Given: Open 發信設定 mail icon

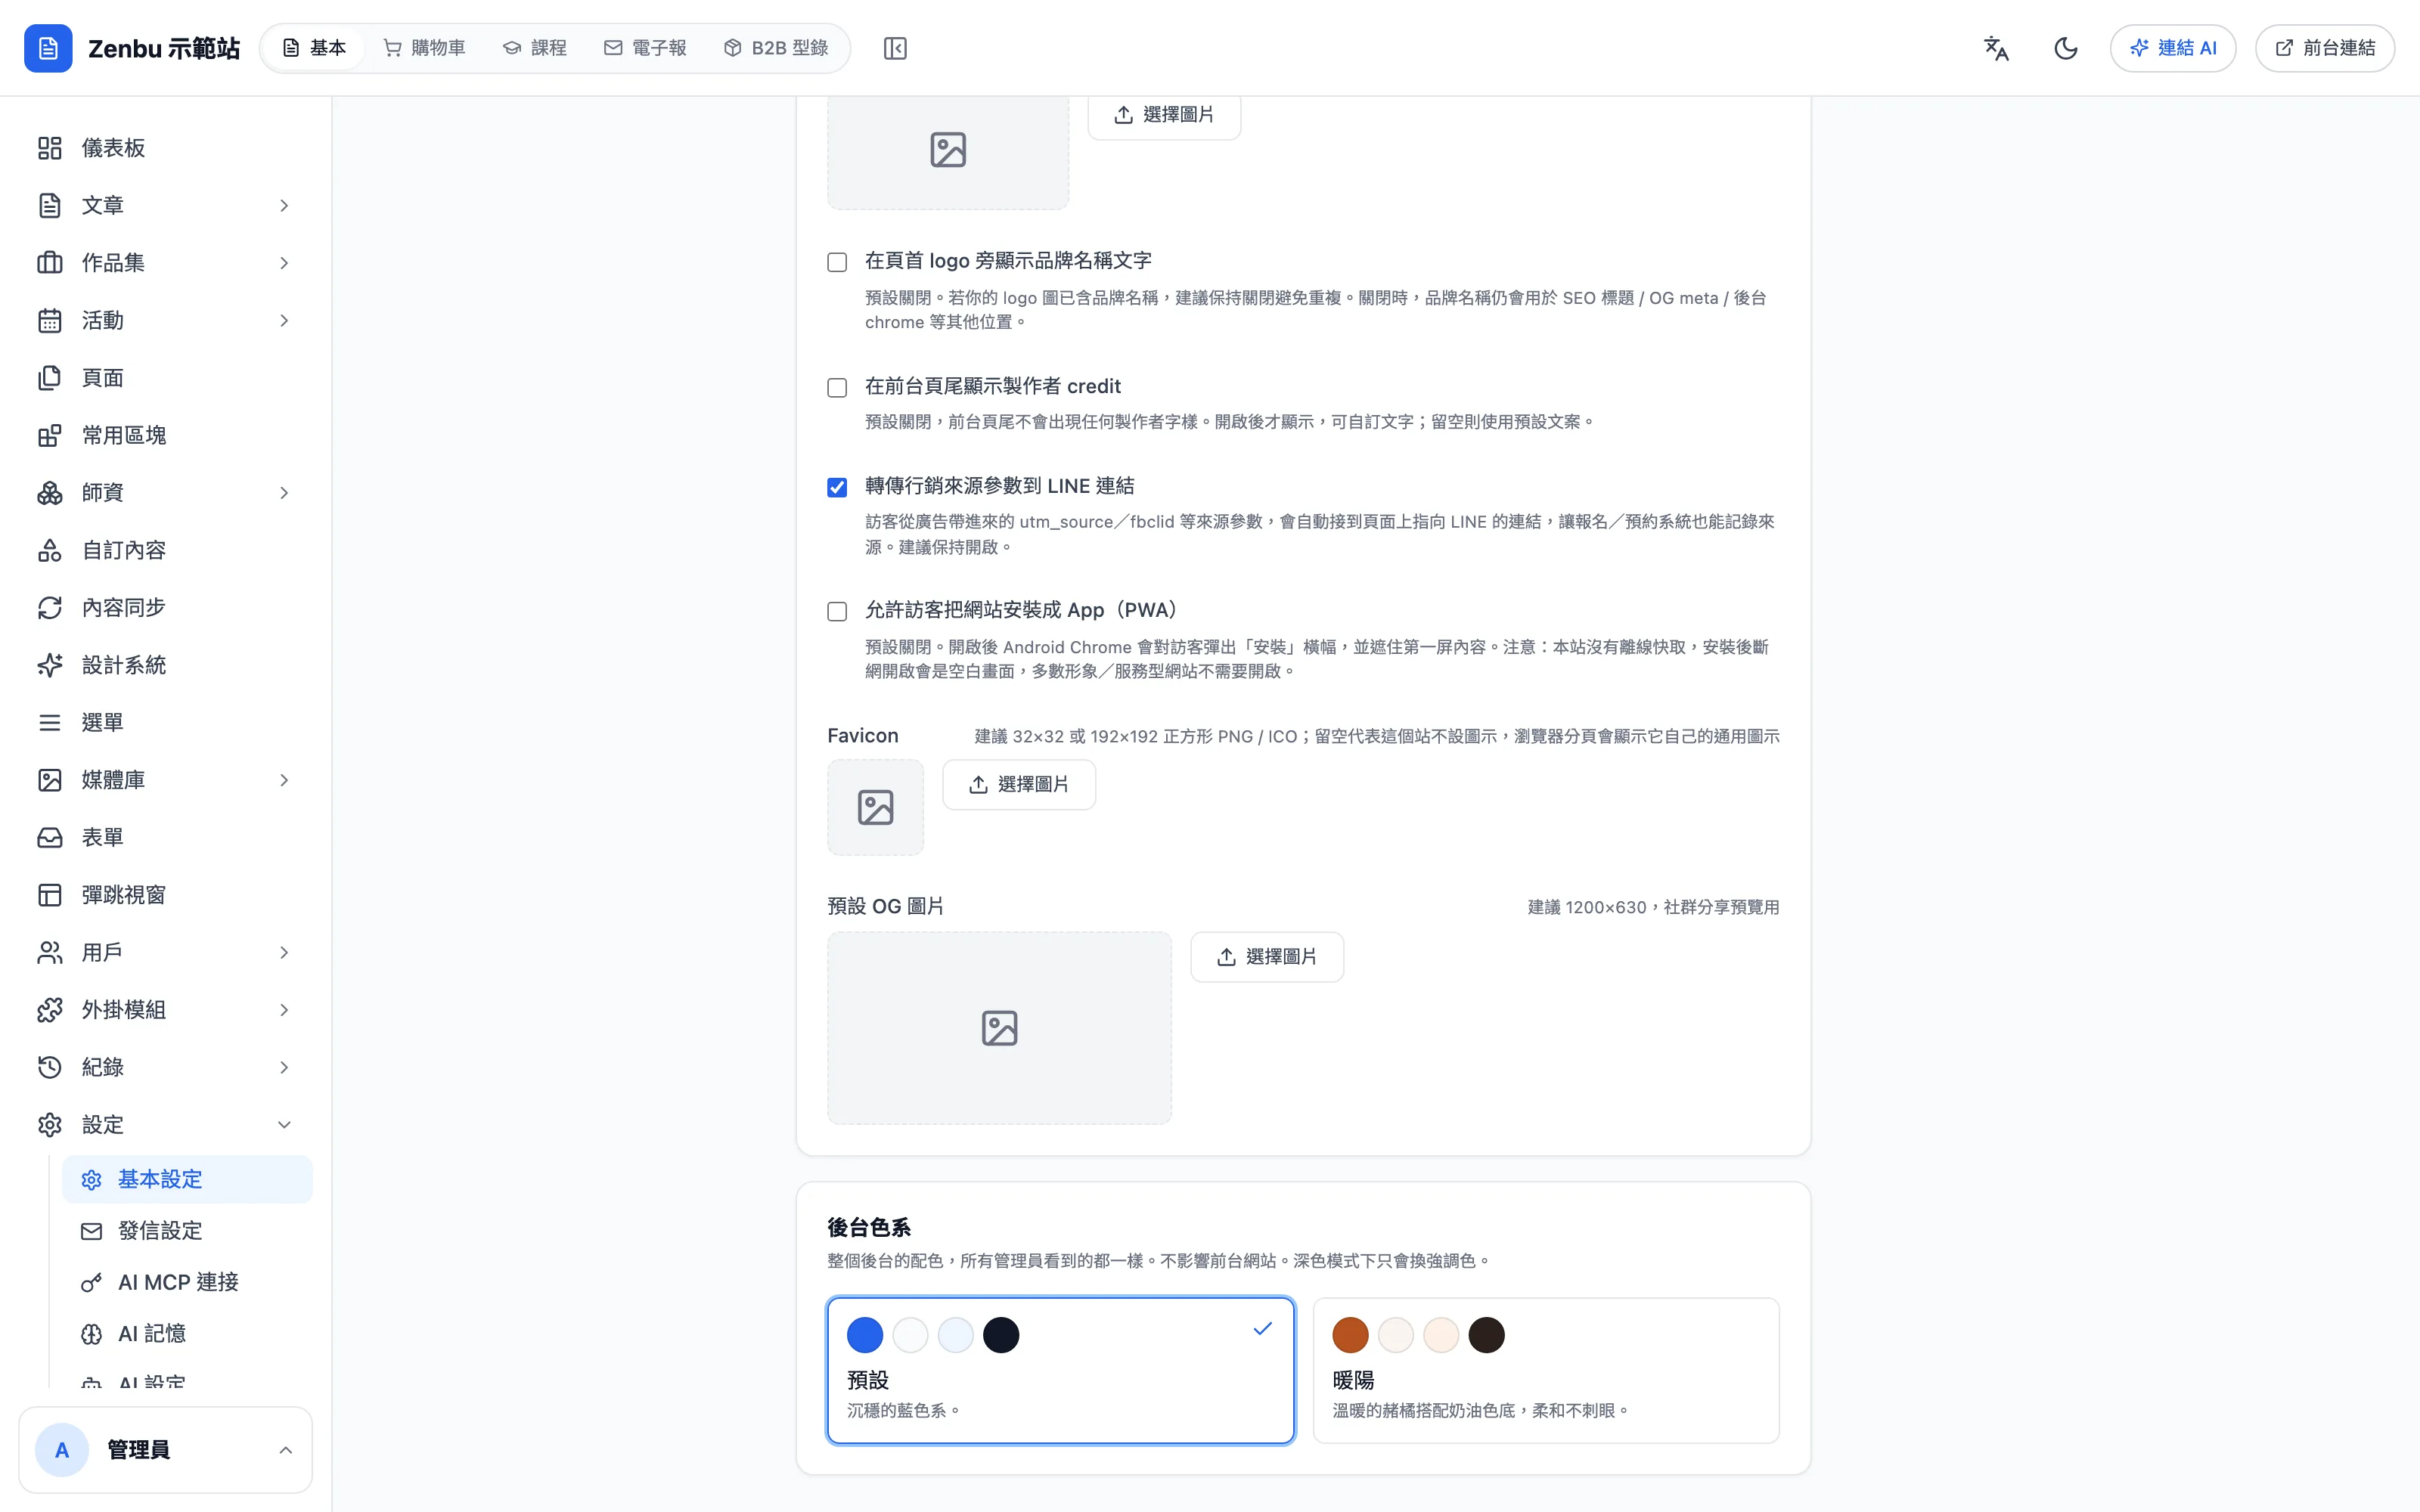Looking at the screenshot, I should [x=91, y=1231].
